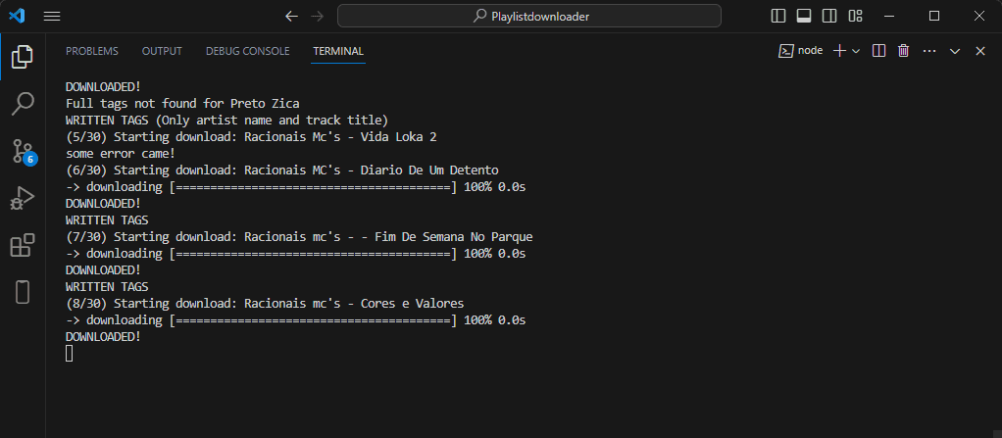This screenshot has width=1002, height=438.
Task: Open the Explorer view in activity bar
Action: (x=23, y=57)
